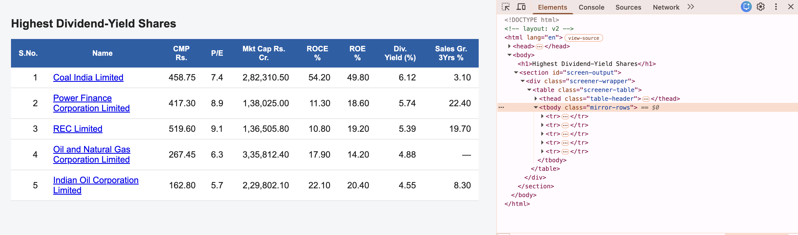Viewport: 798px width, 235px height.
Task: Open the Power Finance Corporation Limited link
Action: point(92,103)
